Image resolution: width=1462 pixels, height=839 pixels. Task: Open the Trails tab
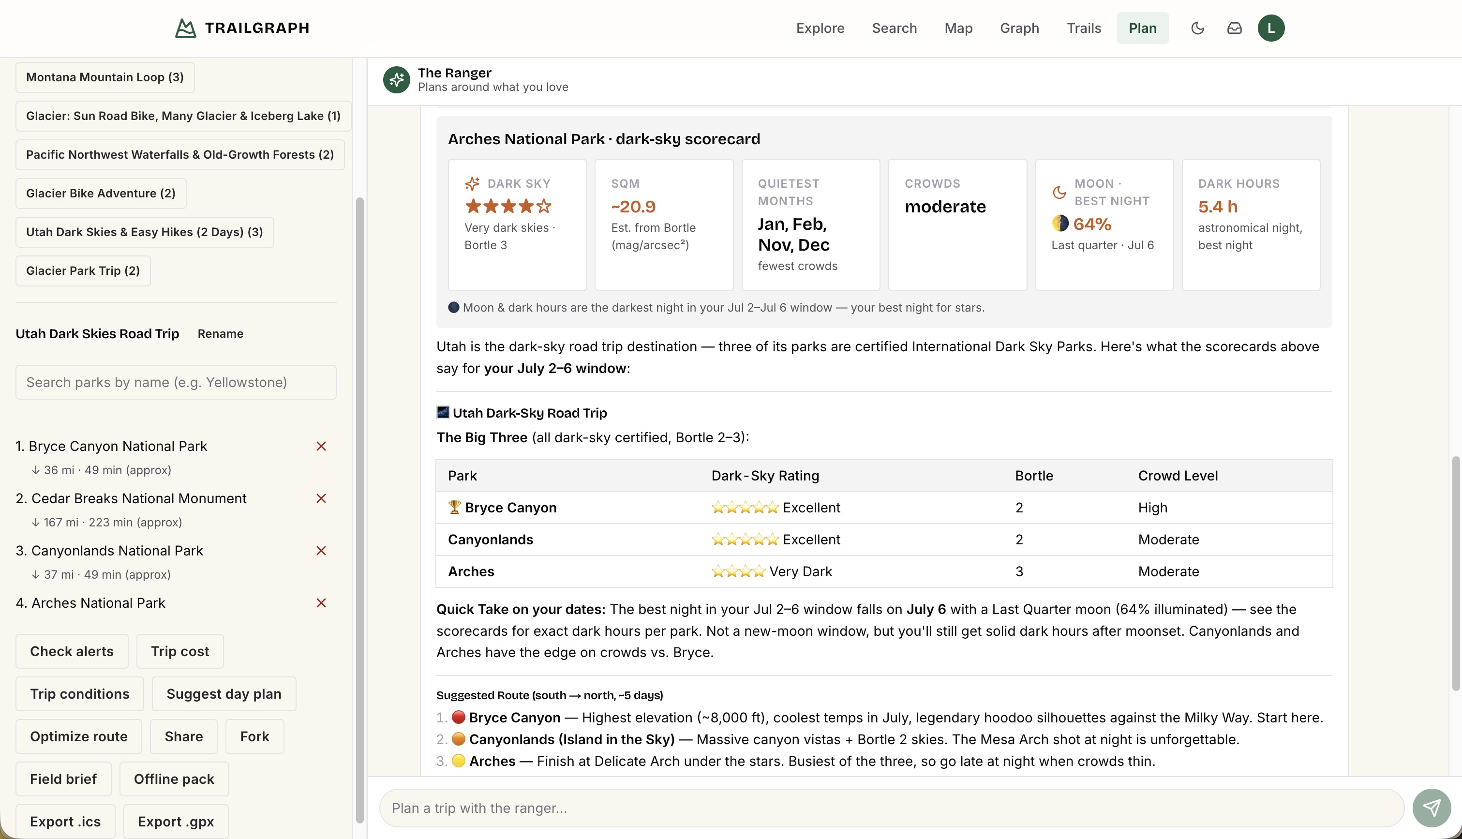pyautogui.click(x=1084, y=28)
